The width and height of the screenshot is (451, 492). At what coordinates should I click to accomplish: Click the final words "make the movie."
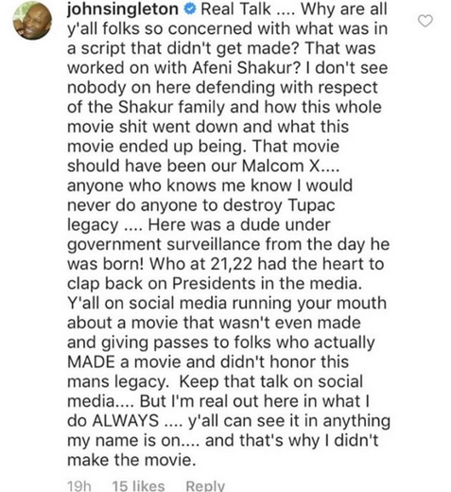click(x=131, y=460)
